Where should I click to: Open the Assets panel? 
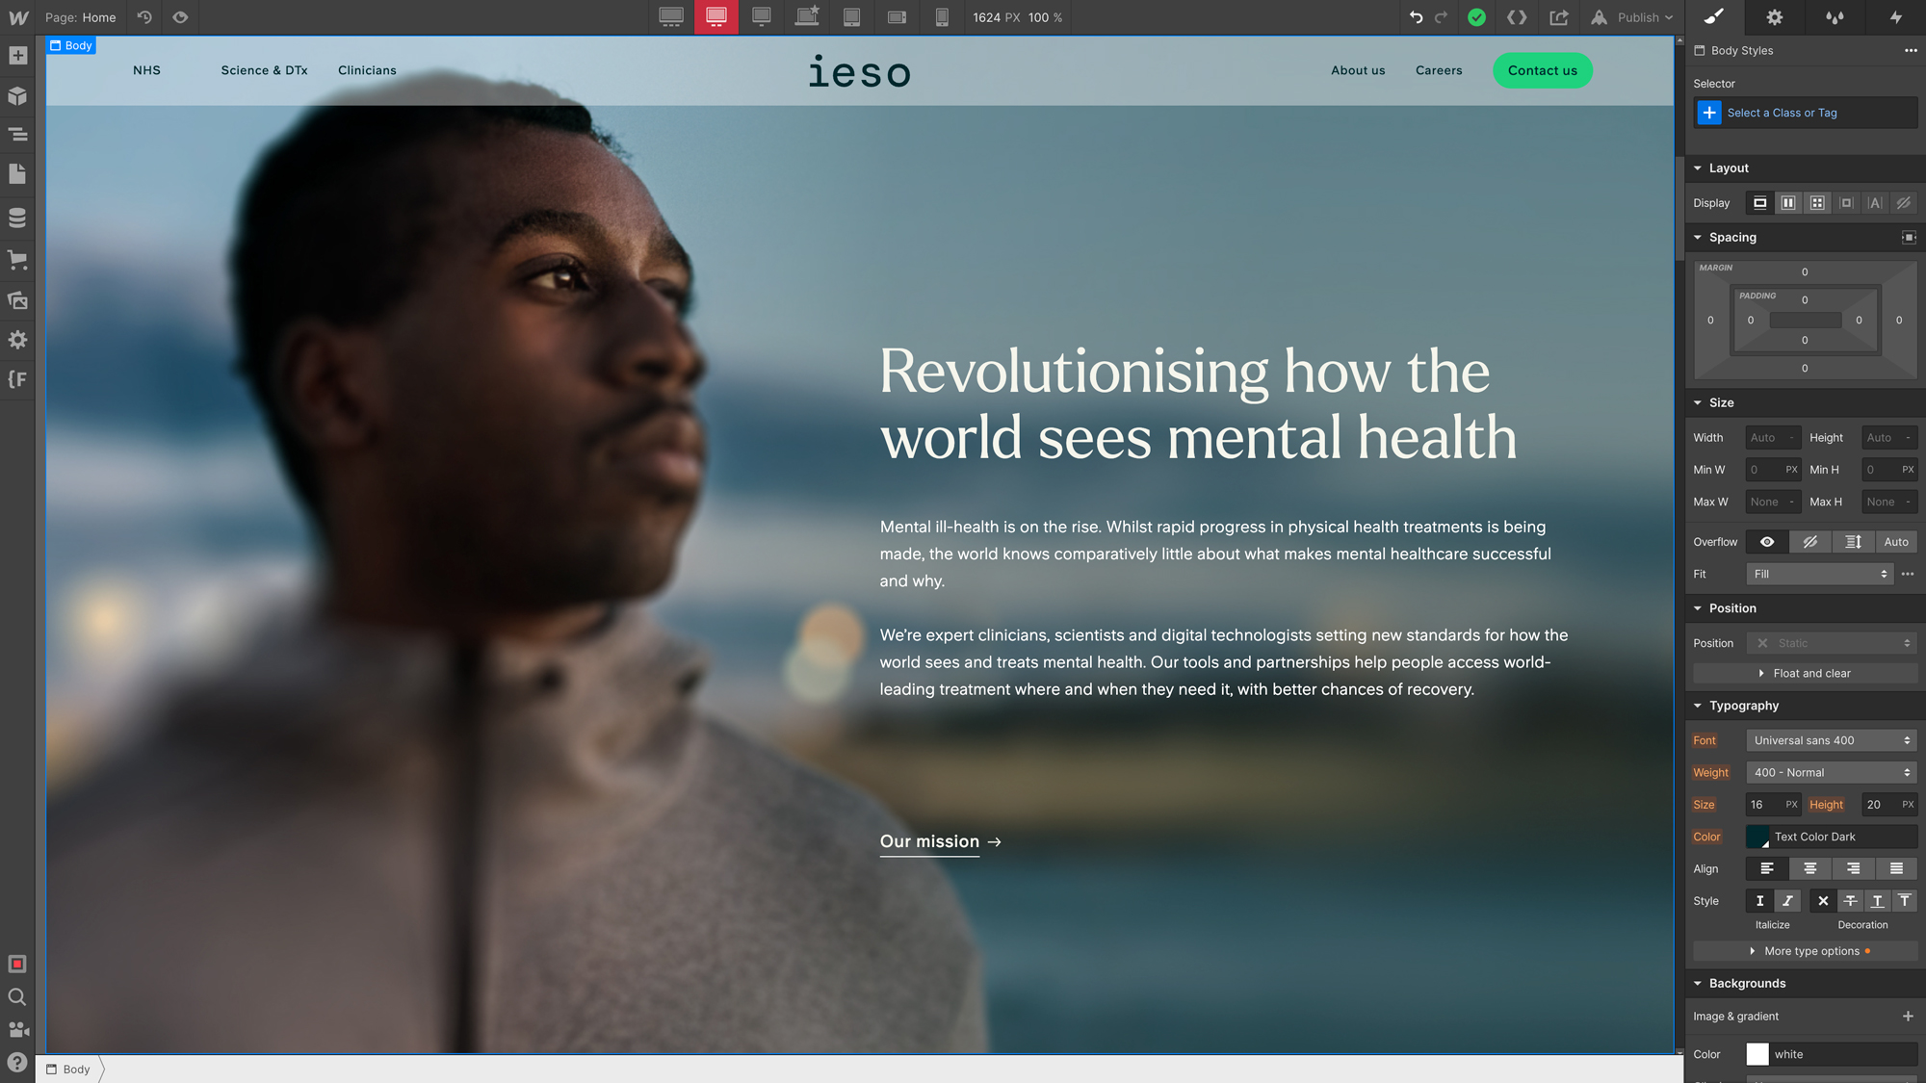pyautogui.click(x=16, y=300)
